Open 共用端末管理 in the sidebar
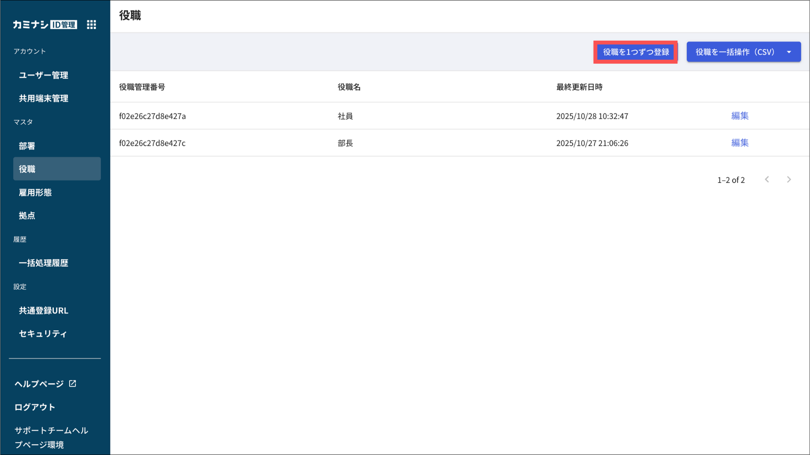 click(x=44, y=98)
